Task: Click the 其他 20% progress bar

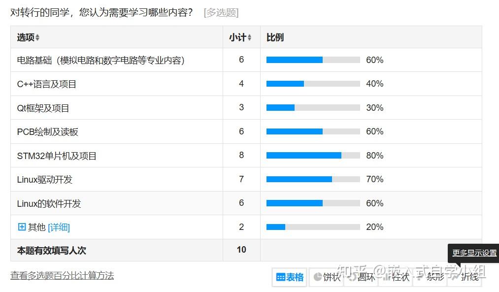Action: [x=313, y=227]
